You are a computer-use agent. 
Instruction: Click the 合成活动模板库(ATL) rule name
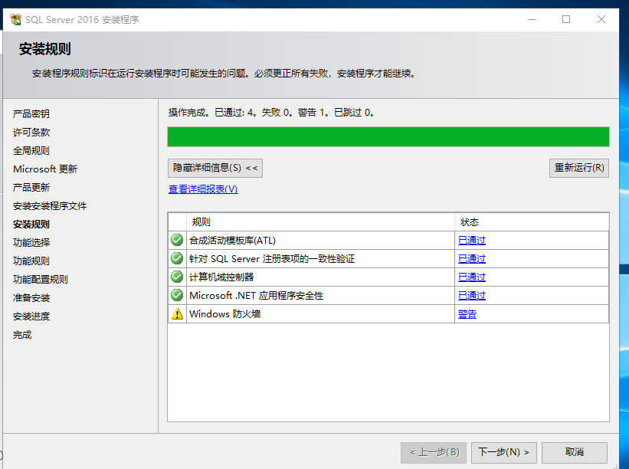click(233, 241)
